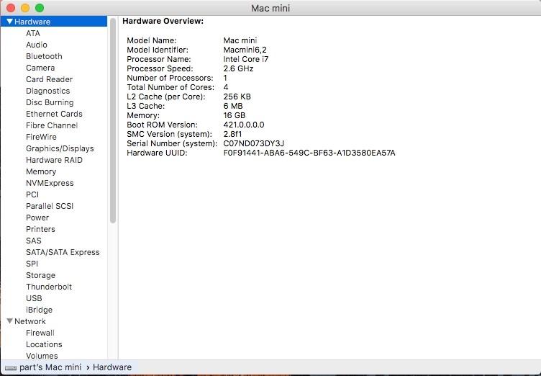The width and height of the screenshot is (541, 376).
Task: Select Network category in sidebar
Action: click(30, 321)
